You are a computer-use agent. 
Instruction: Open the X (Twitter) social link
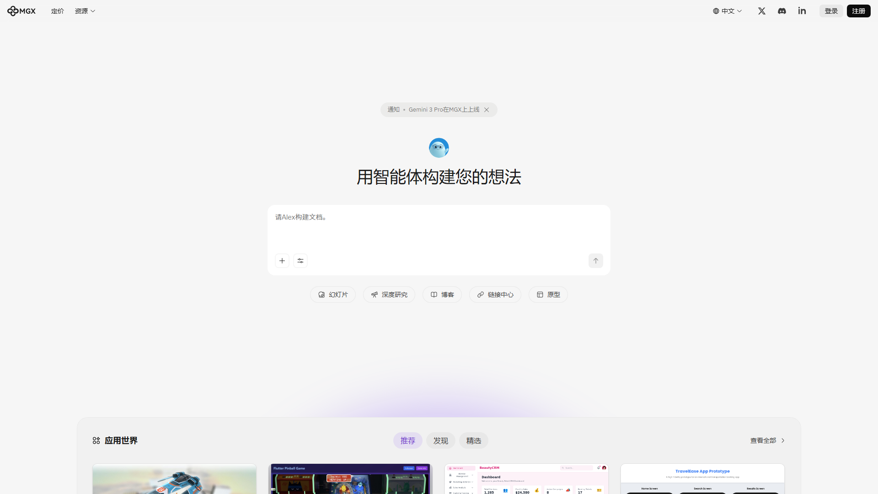click(x=762, y=11)
